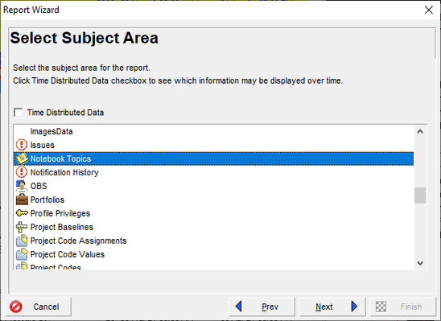Viewport: 441px width, 321px height.
Task: Click the subject list scrollbar thumb
Action: click(x=420, y=195)
